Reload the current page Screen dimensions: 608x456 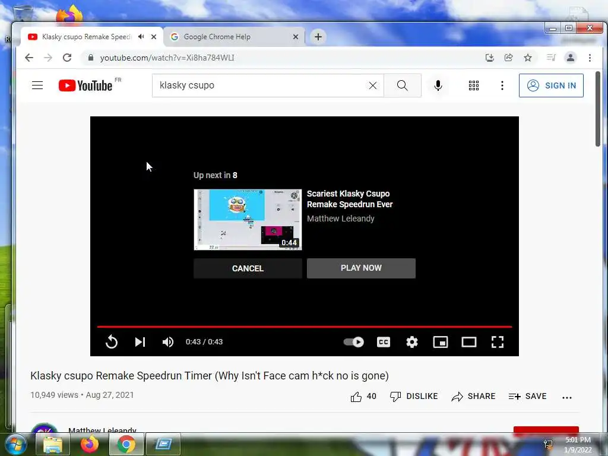67,58
